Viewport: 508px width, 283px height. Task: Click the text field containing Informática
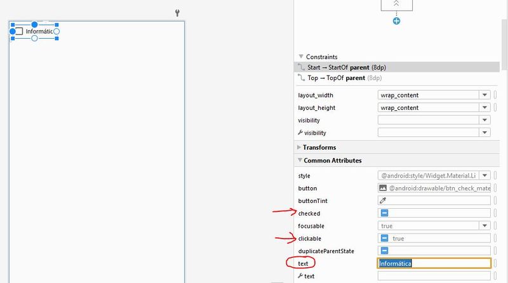434,263
